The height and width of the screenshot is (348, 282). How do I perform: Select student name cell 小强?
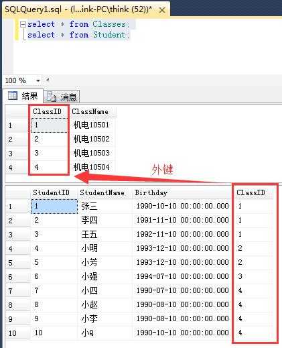coord(105,276)
